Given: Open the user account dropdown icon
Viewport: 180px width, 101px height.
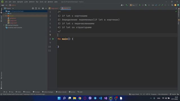Looking at the screenshot, I should (x=122, y=5).
